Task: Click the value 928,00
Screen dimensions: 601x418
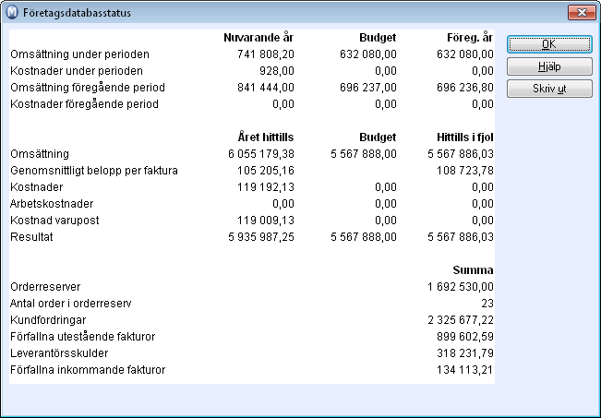Action: pos(276,71)
